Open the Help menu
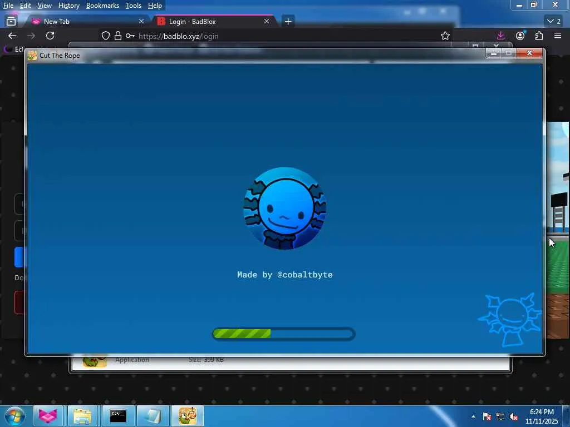This screenshot has width=570, height=427. pos(155,6)
